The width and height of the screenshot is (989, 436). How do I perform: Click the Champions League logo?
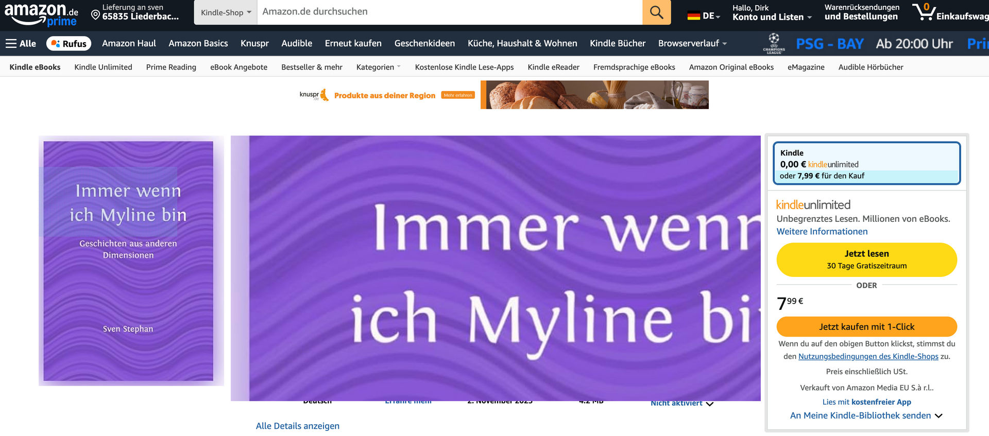coord(774,44)
